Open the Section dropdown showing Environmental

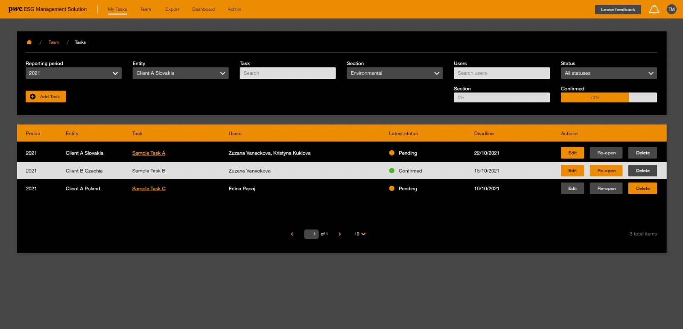point(394,73)
